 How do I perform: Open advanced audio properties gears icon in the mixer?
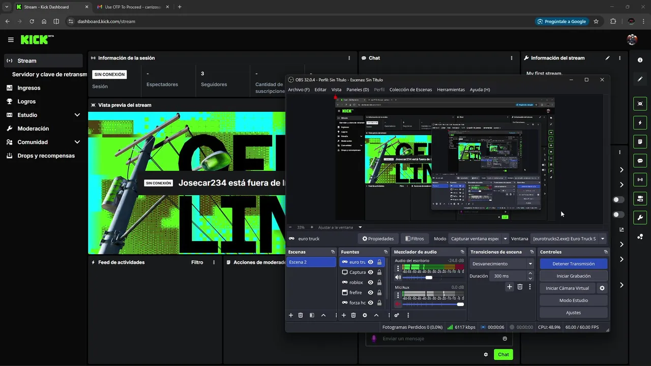pos(397,315)
